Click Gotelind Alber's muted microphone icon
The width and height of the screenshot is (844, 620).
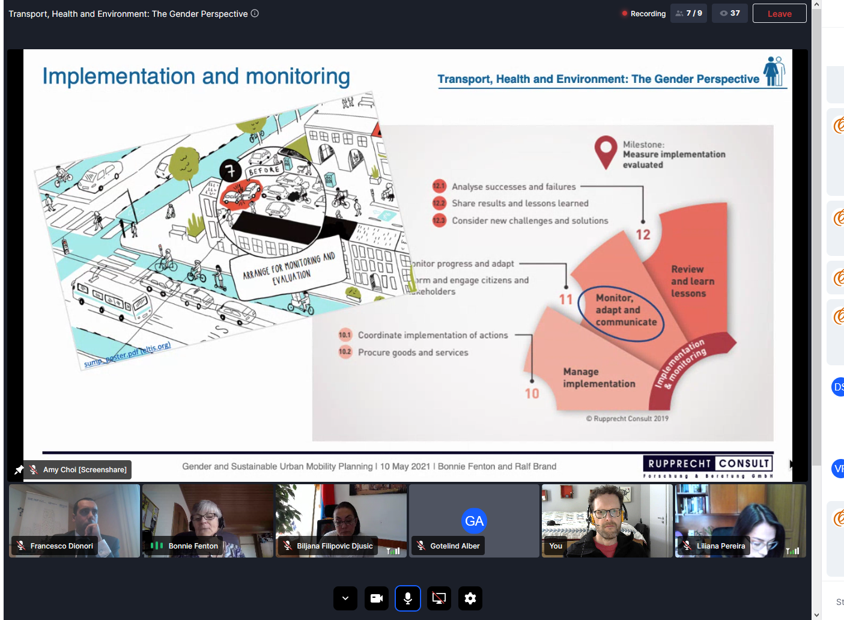click(421, 546)
